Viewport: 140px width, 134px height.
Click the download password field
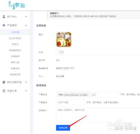(71, 102)
